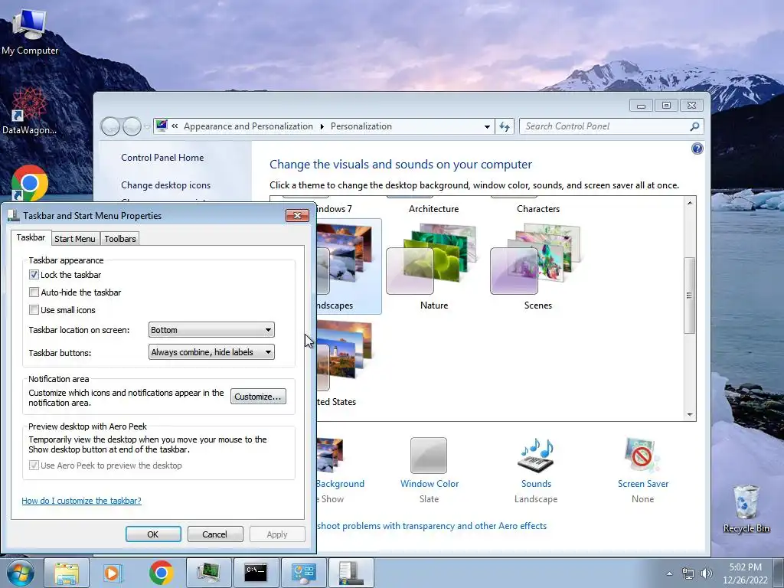Viewport: 784px width, 588px height.
Task: Close Taskbar and Start Menu Properties
Action: coord(298,215)
